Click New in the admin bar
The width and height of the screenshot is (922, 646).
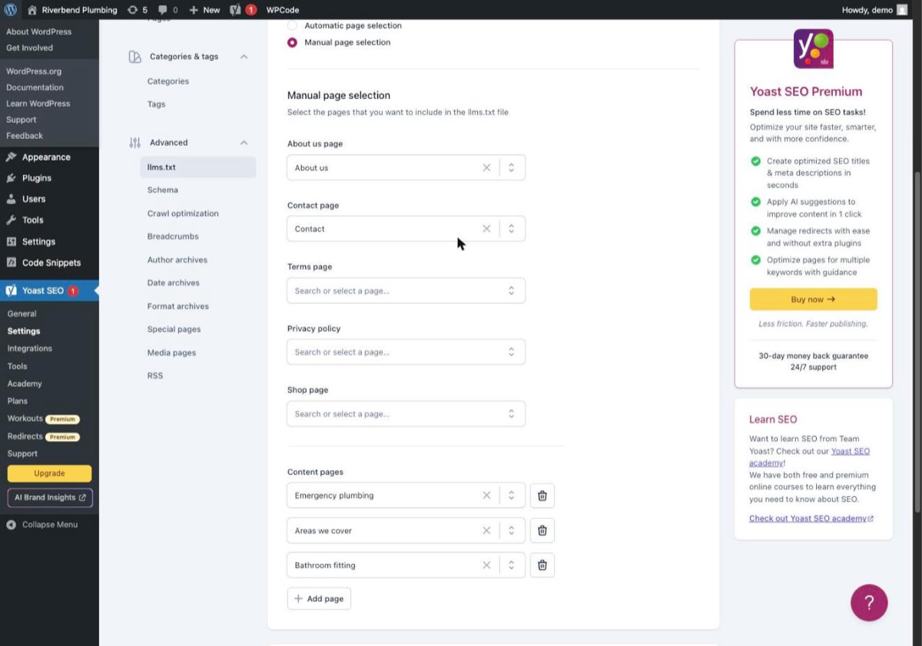coord(204,10)
